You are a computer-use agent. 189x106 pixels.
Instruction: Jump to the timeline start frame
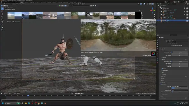(76, 94)
